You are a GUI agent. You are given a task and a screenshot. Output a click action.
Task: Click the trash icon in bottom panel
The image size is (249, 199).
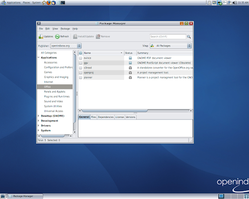point(246,196)
